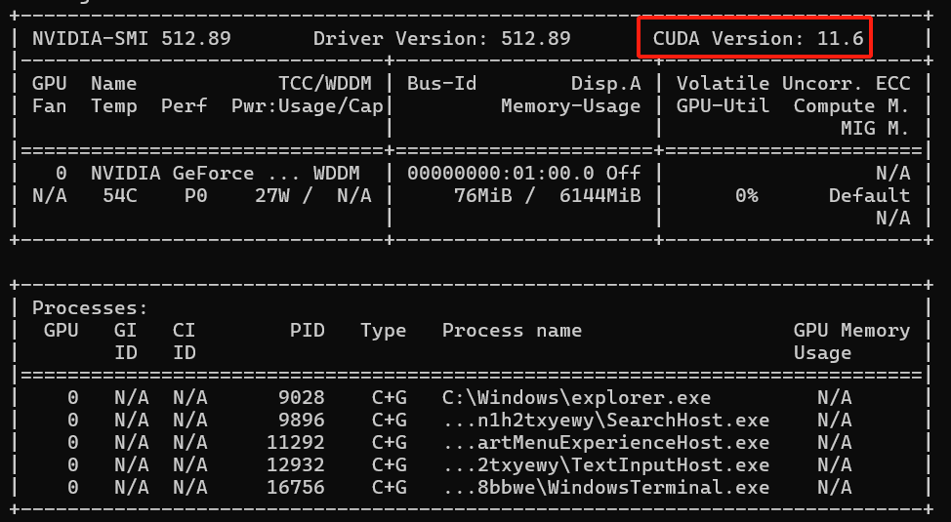Select bus id 00000000:01:00.0
This screenshot has width=951, height=522.
(501, 174)
